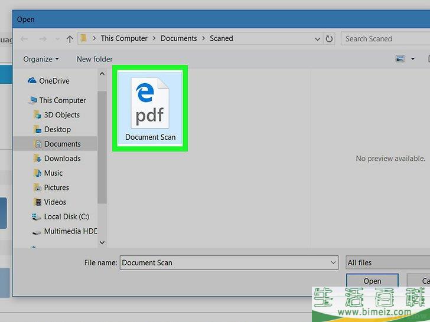Navigate to This Computer breadcrumb
Image resolution: width=430 pixels, height=322 pixels.
click(x=124, y=38)
